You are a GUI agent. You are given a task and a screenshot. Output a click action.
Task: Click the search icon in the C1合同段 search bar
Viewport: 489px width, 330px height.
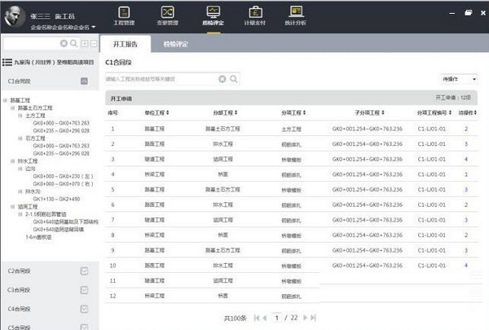pos(234,79)
